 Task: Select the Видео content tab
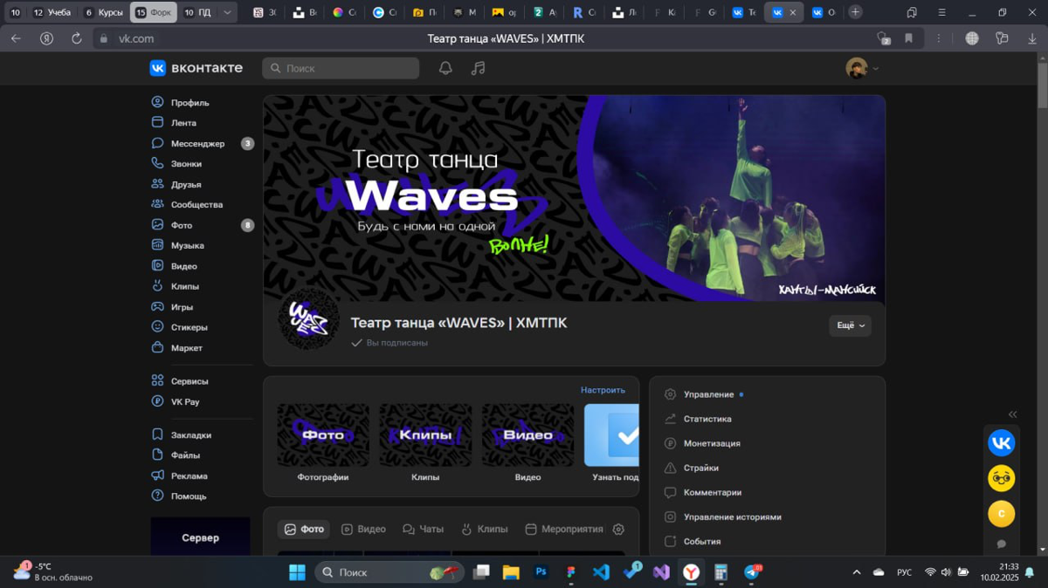pos(363,530)
